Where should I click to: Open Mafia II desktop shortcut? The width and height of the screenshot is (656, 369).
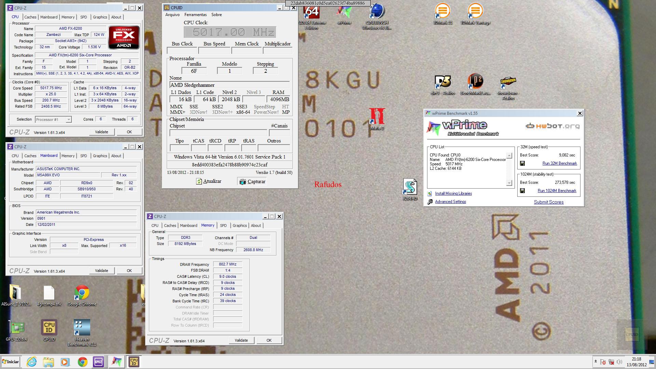coord(377,118)
